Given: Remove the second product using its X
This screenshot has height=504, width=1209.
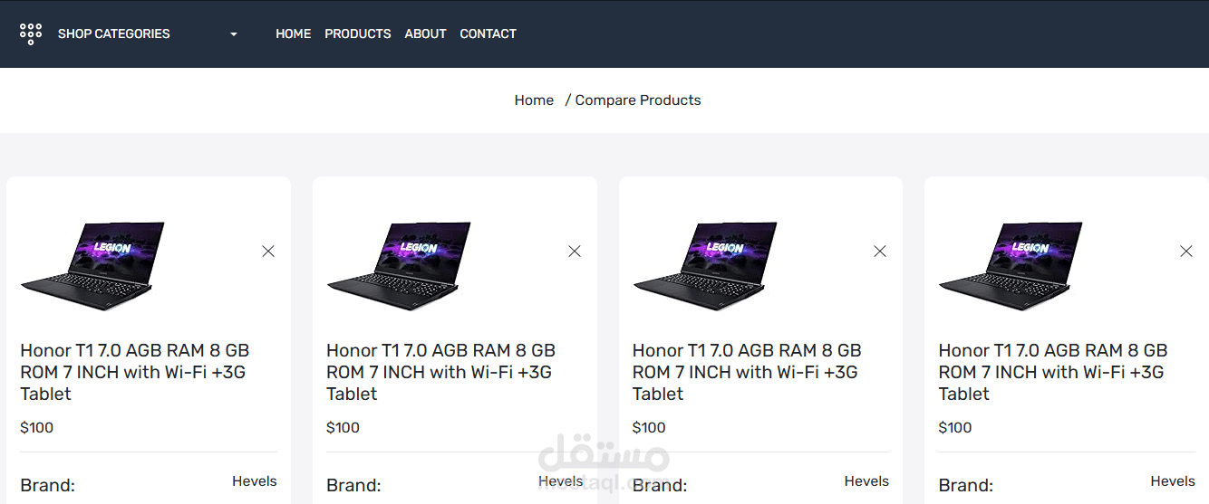Looking at the screenshot, I should (575, 251).
